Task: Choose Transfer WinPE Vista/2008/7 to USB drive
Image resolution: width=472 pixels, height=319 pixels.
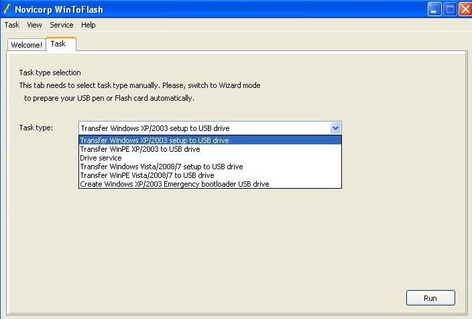Action: click(x=210, y=175)
